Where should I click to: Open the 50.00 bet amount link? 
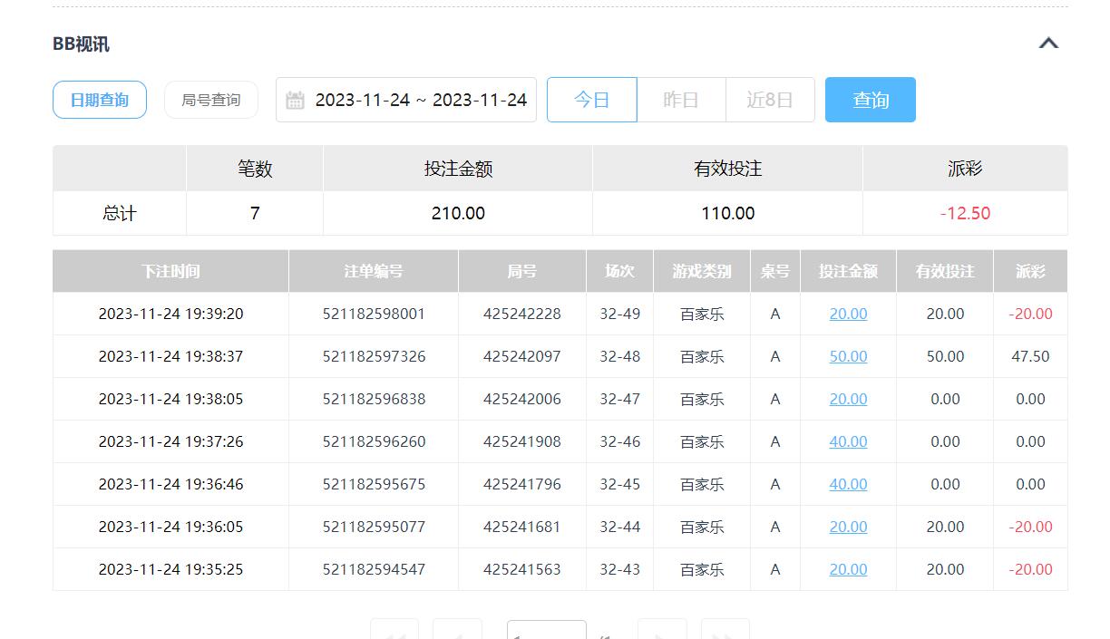click(848, 356)
